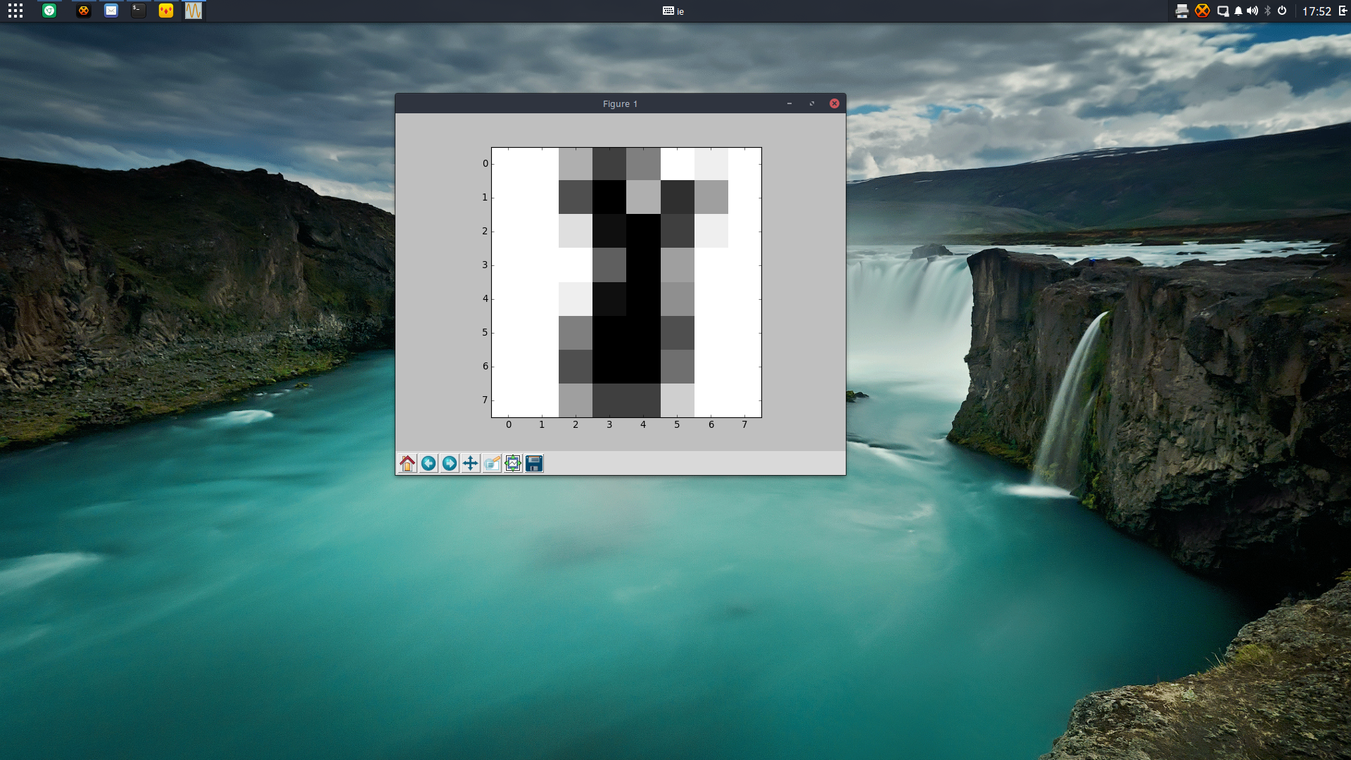Click the black pixel at column 4, row 3
Viewport: 1351px width, 760px height.
pyautogui.click(x=643, y=265)
